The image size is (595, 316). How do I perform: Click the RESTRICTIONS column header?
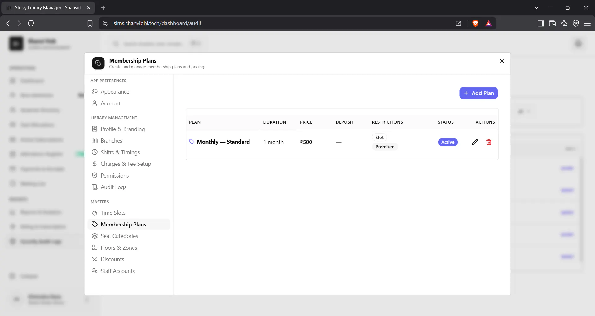coord(387,122)
